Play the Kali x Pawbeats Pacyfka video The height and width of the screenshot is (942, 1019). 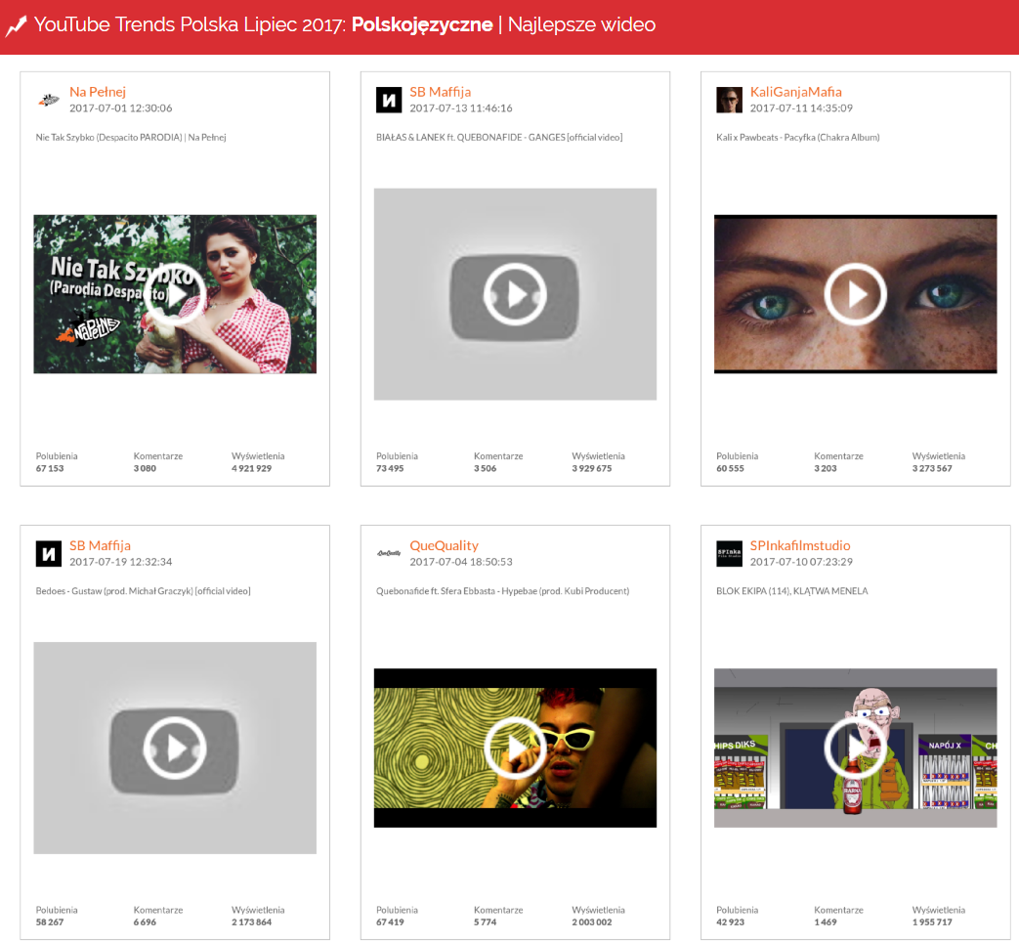coord(855,294)
